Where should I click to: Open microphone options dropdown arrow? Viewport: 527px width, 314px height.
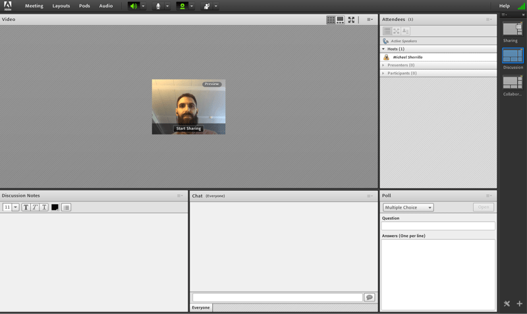point(167,6)
